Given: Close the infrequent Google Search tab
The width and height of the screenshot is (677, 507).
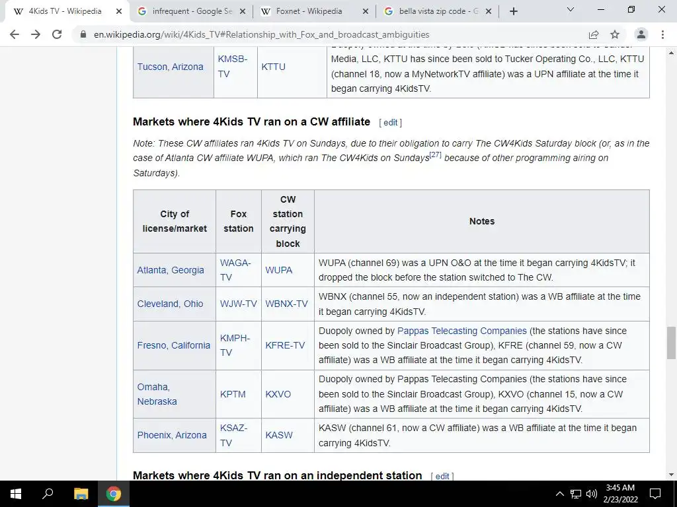Looking at the screenshot, I should [243, 12].
